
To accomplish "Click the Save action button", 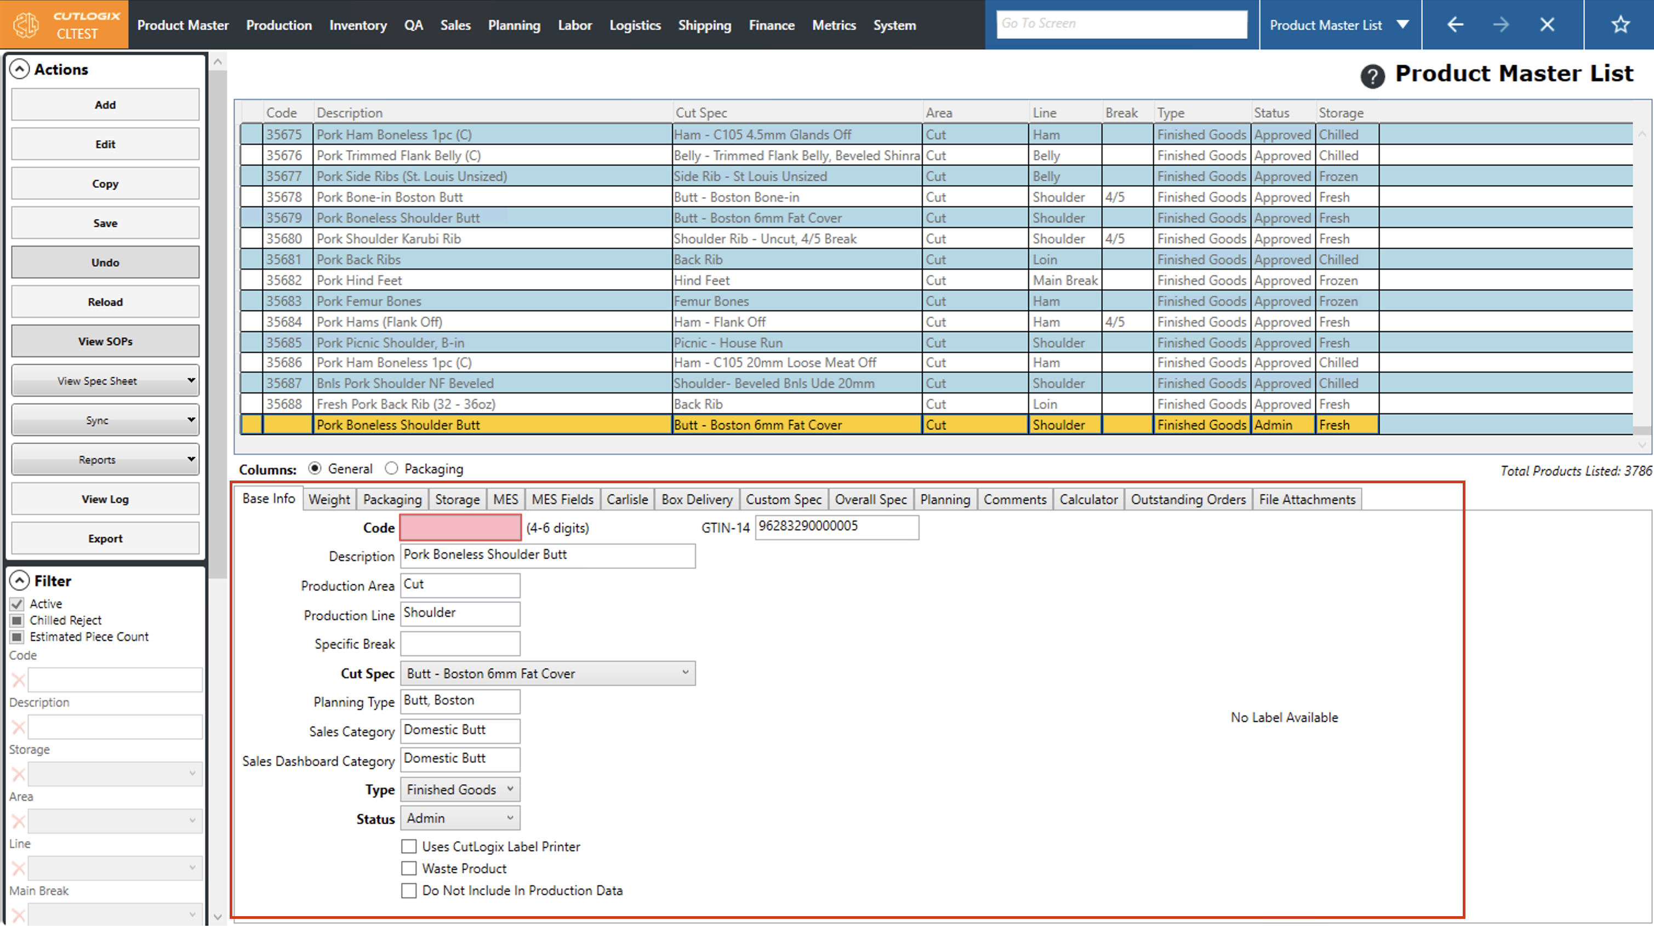I will coord(105,223).
